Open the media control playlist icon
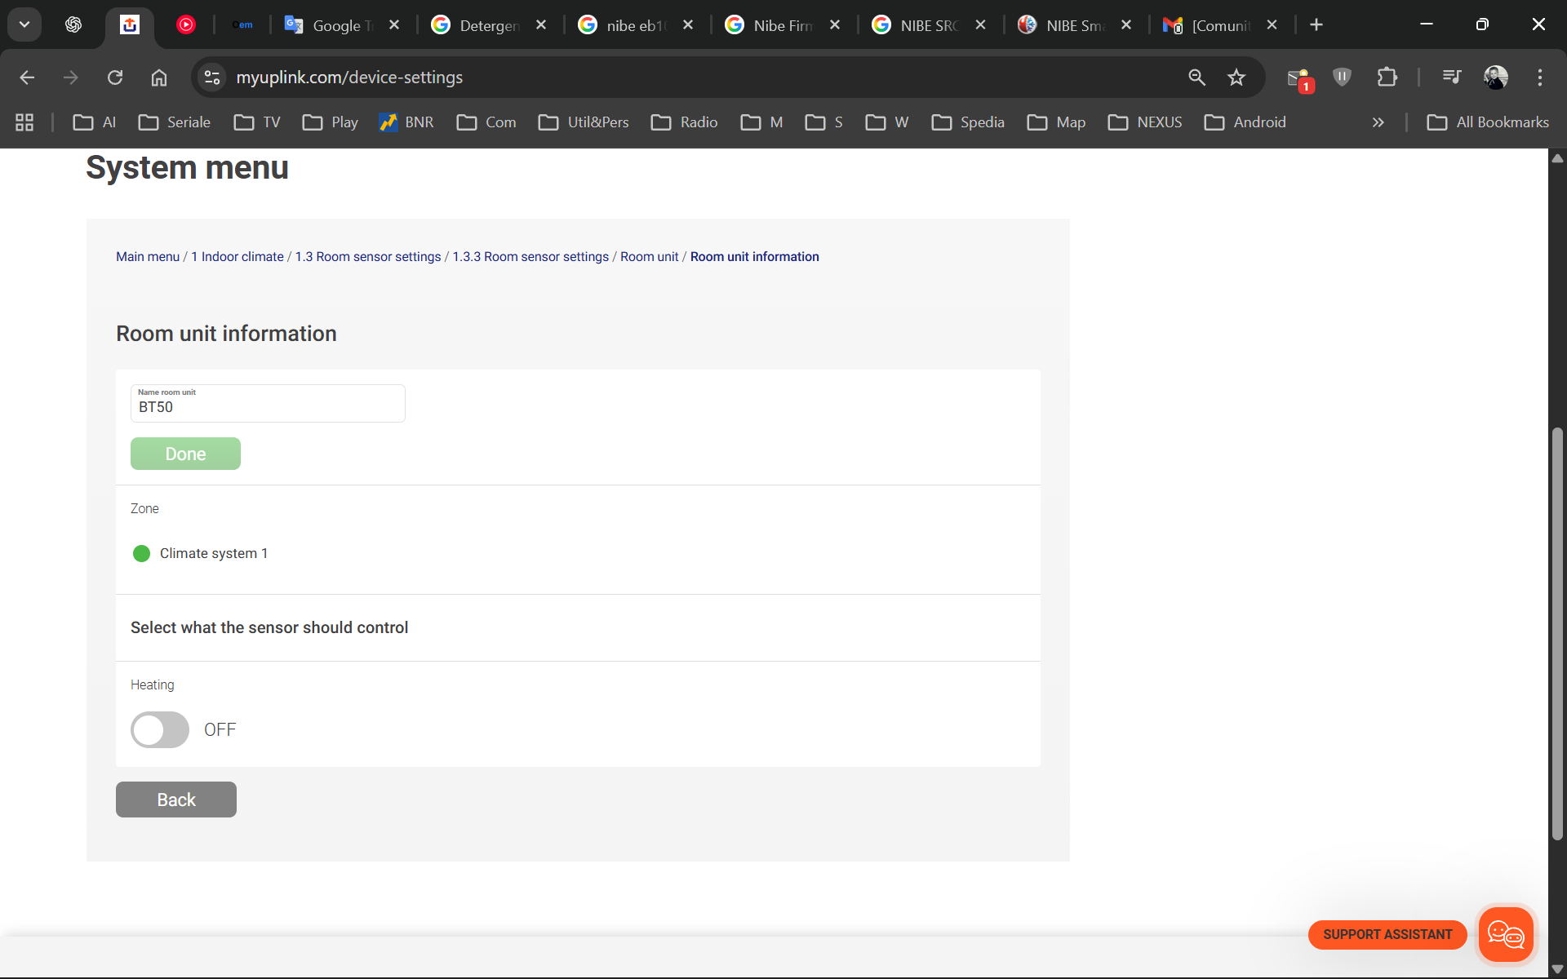Screen dimensions: 1567x979 [1451, 78]
